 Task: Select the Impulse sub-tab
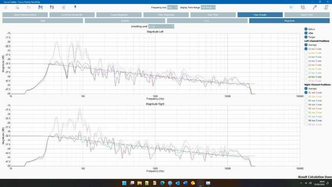(x=124, y=20)
